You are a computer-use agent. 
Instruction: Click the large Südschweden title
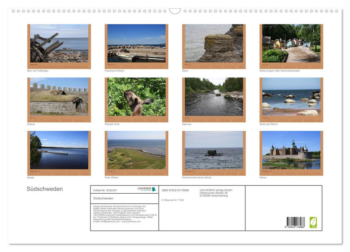(45, 189)
